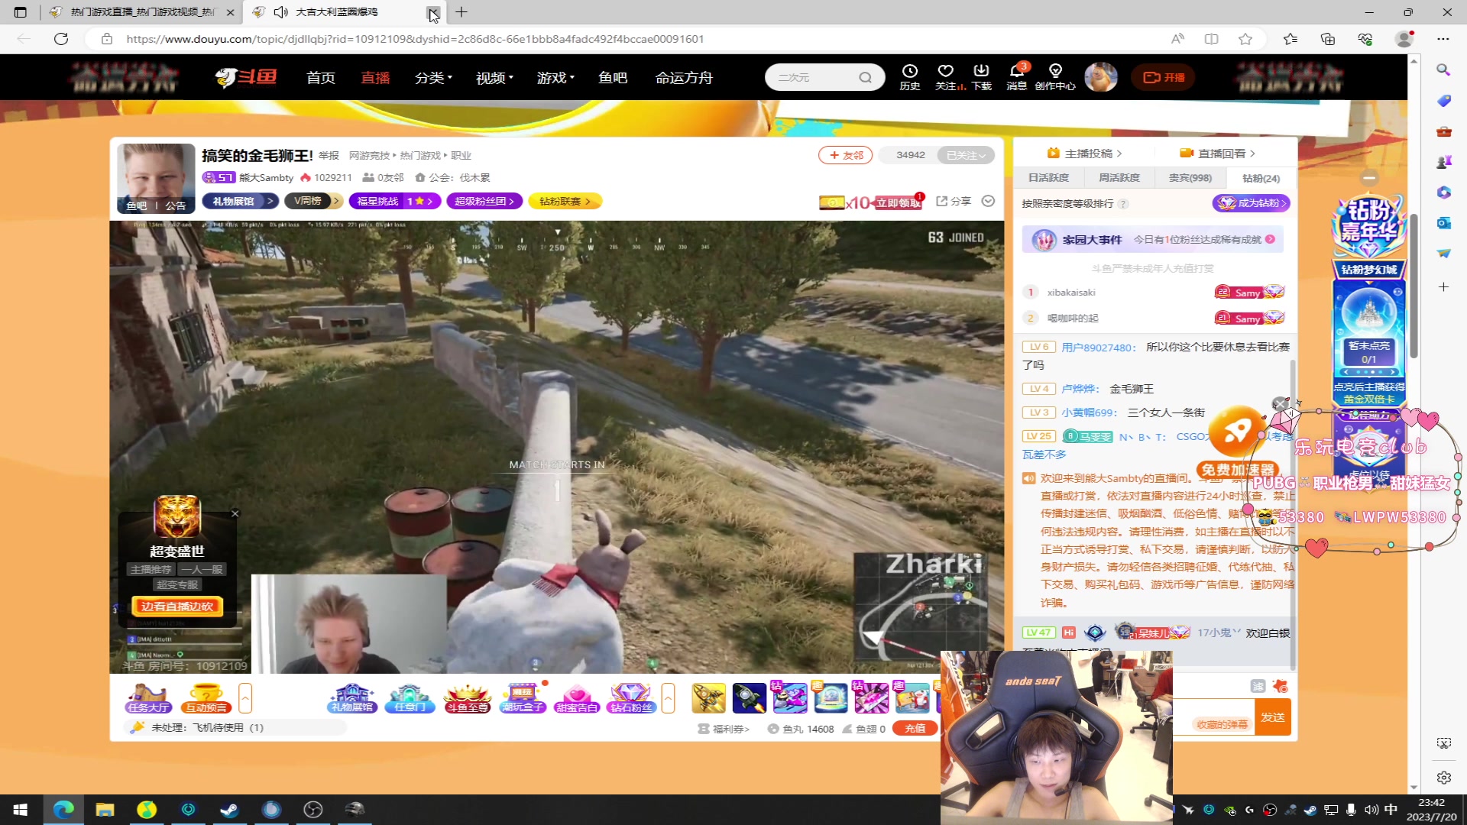Collapse the 钻粉嘉年华 side widget
Viewport: 1467px width, 825px height.
coord(1369,177)
